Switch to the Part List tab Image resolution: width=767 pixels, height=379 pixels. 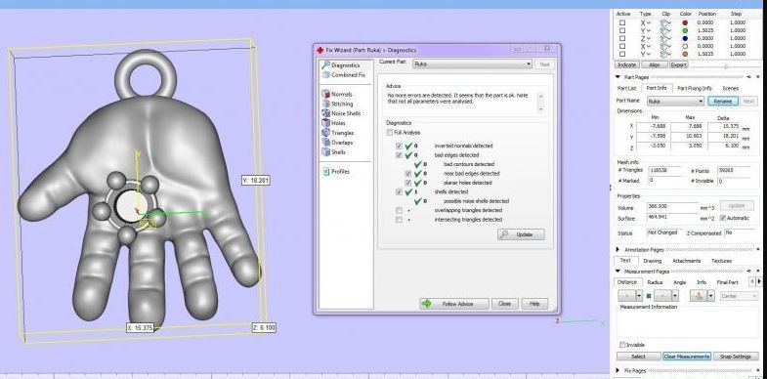tap(626, 89)
